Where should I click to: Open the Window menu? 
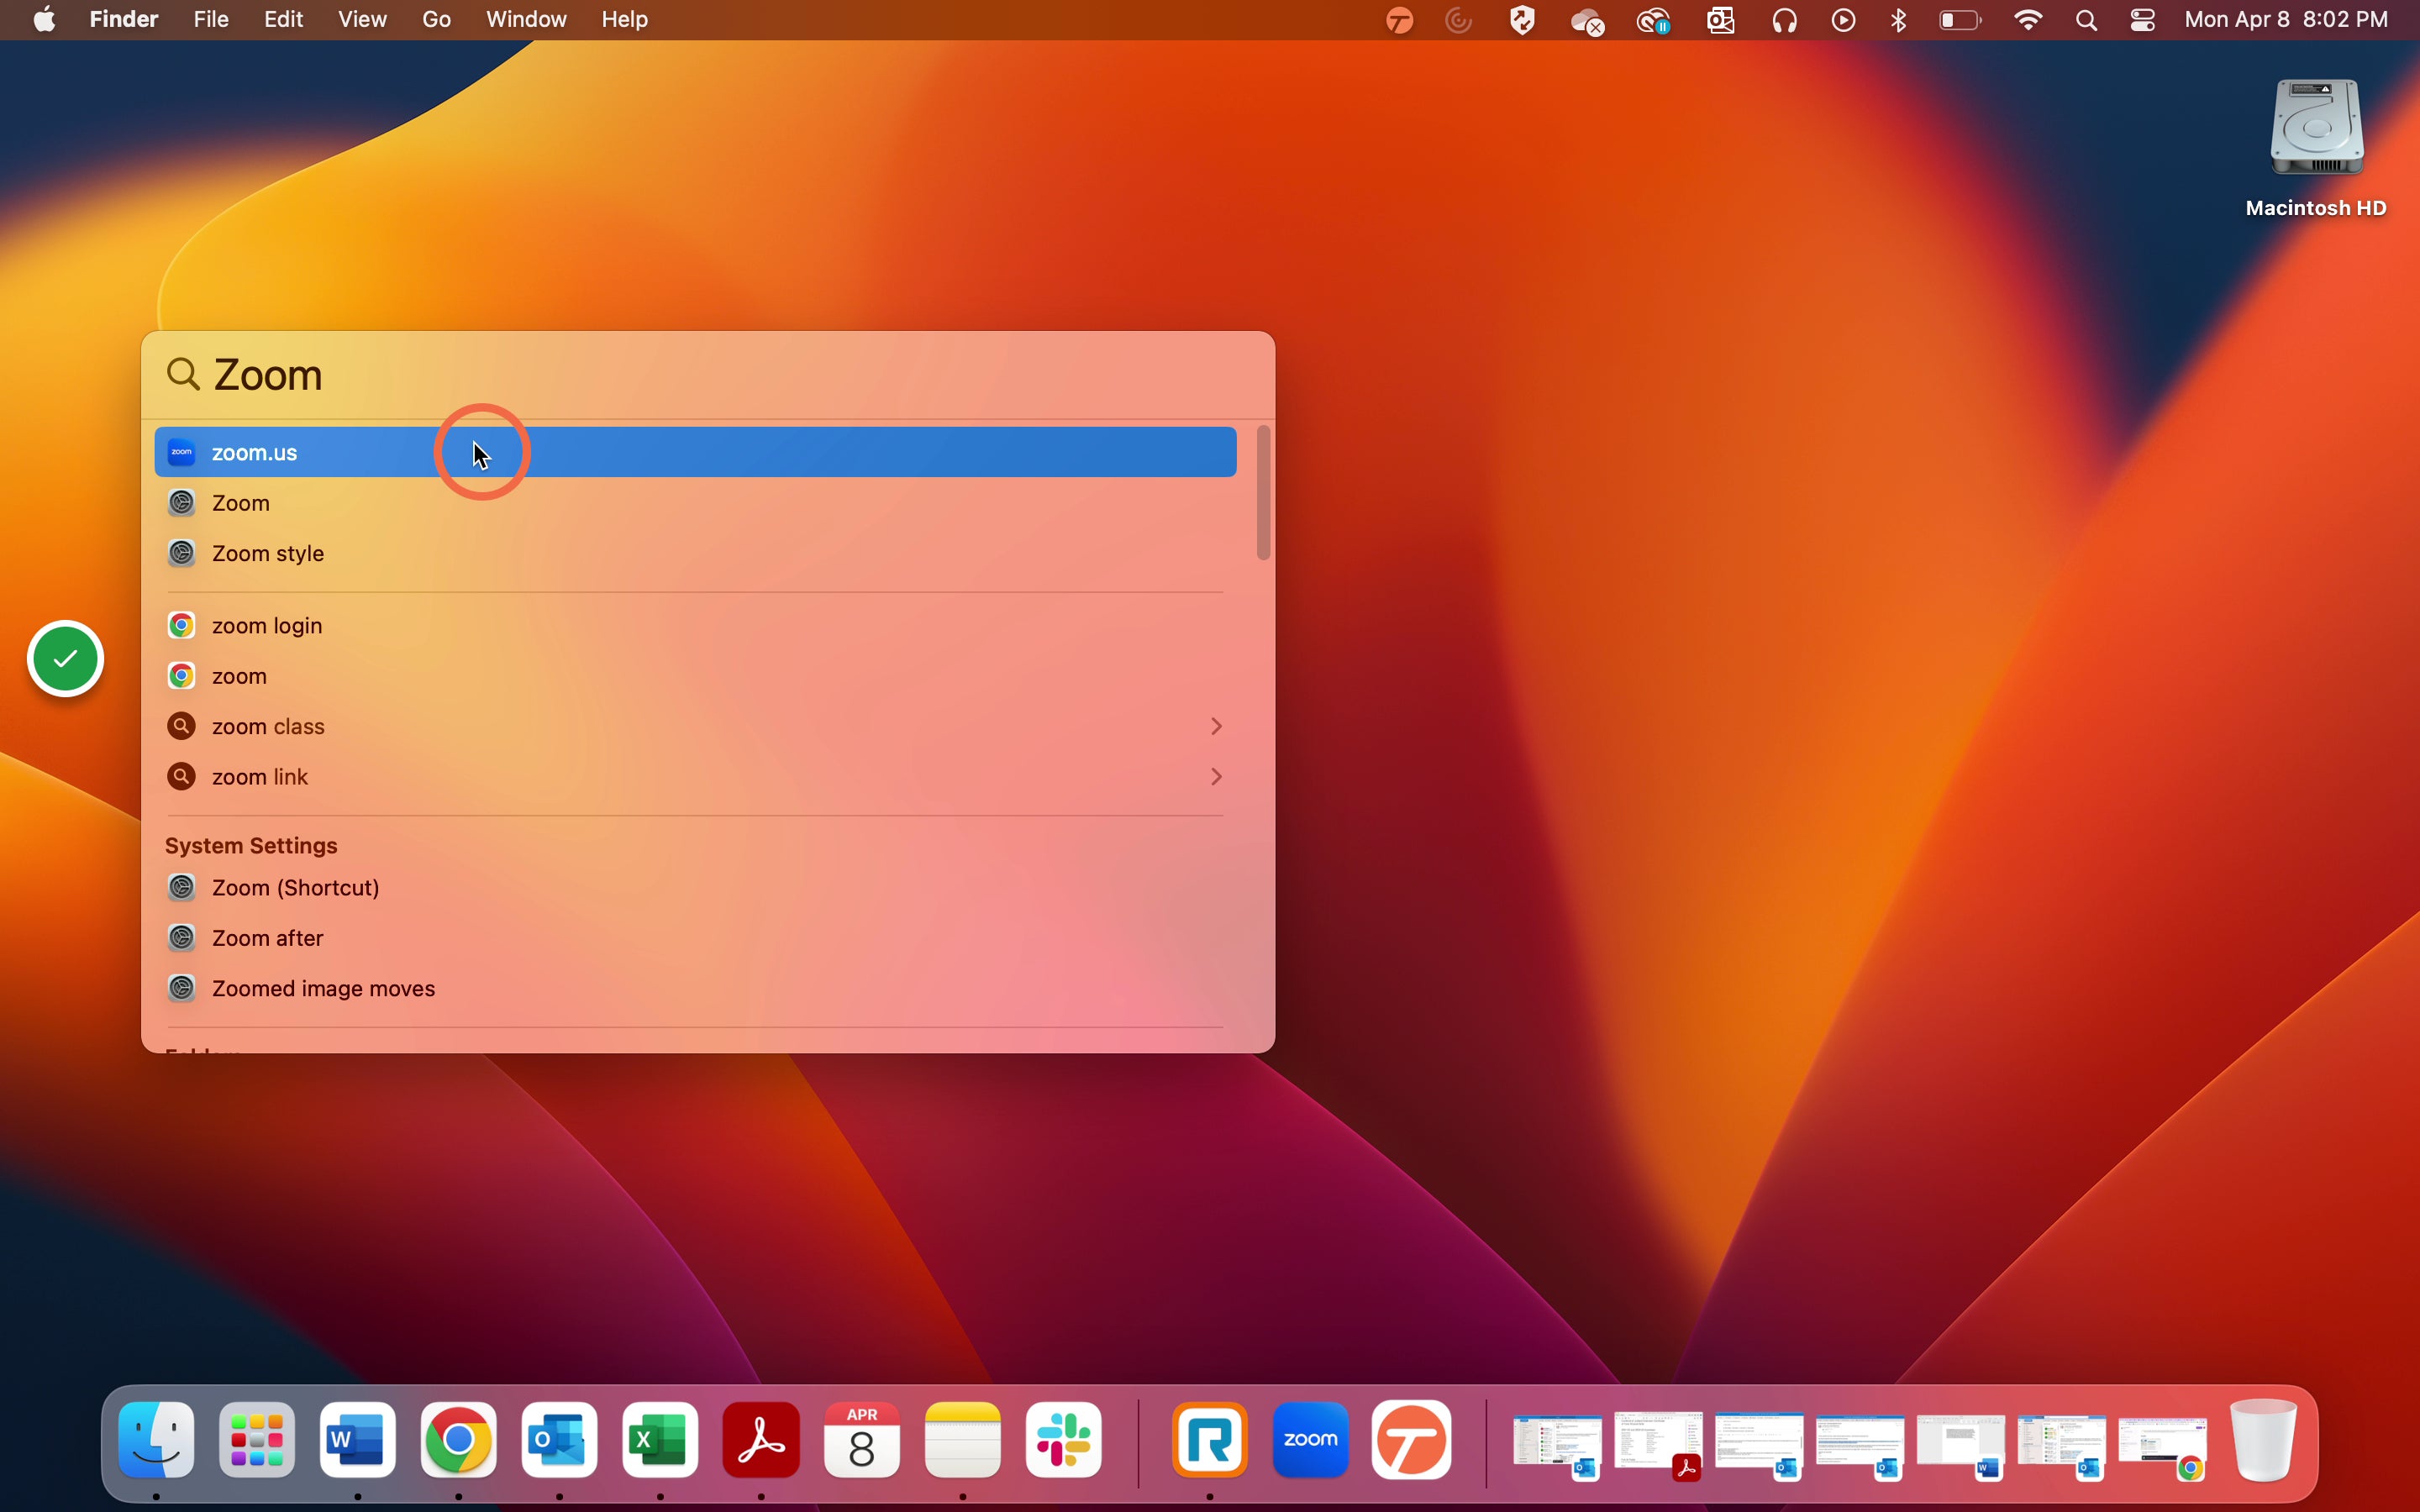tap(526, 20)
